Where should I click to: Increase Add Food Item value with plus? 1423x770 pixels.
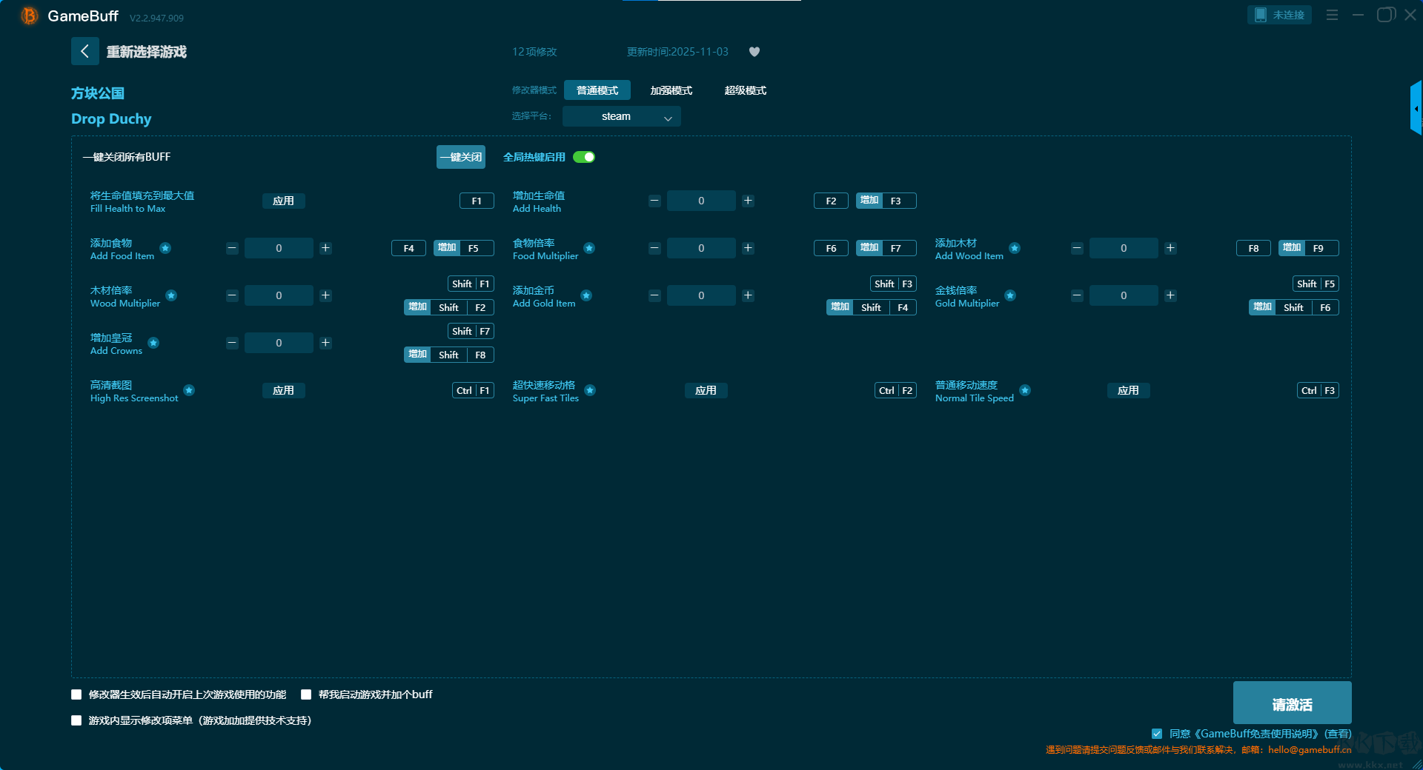click(x=325, y=248)
